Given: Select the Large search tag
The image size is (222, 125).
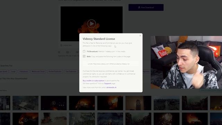Looking at the screenshot, I should (x=13, y=72).
